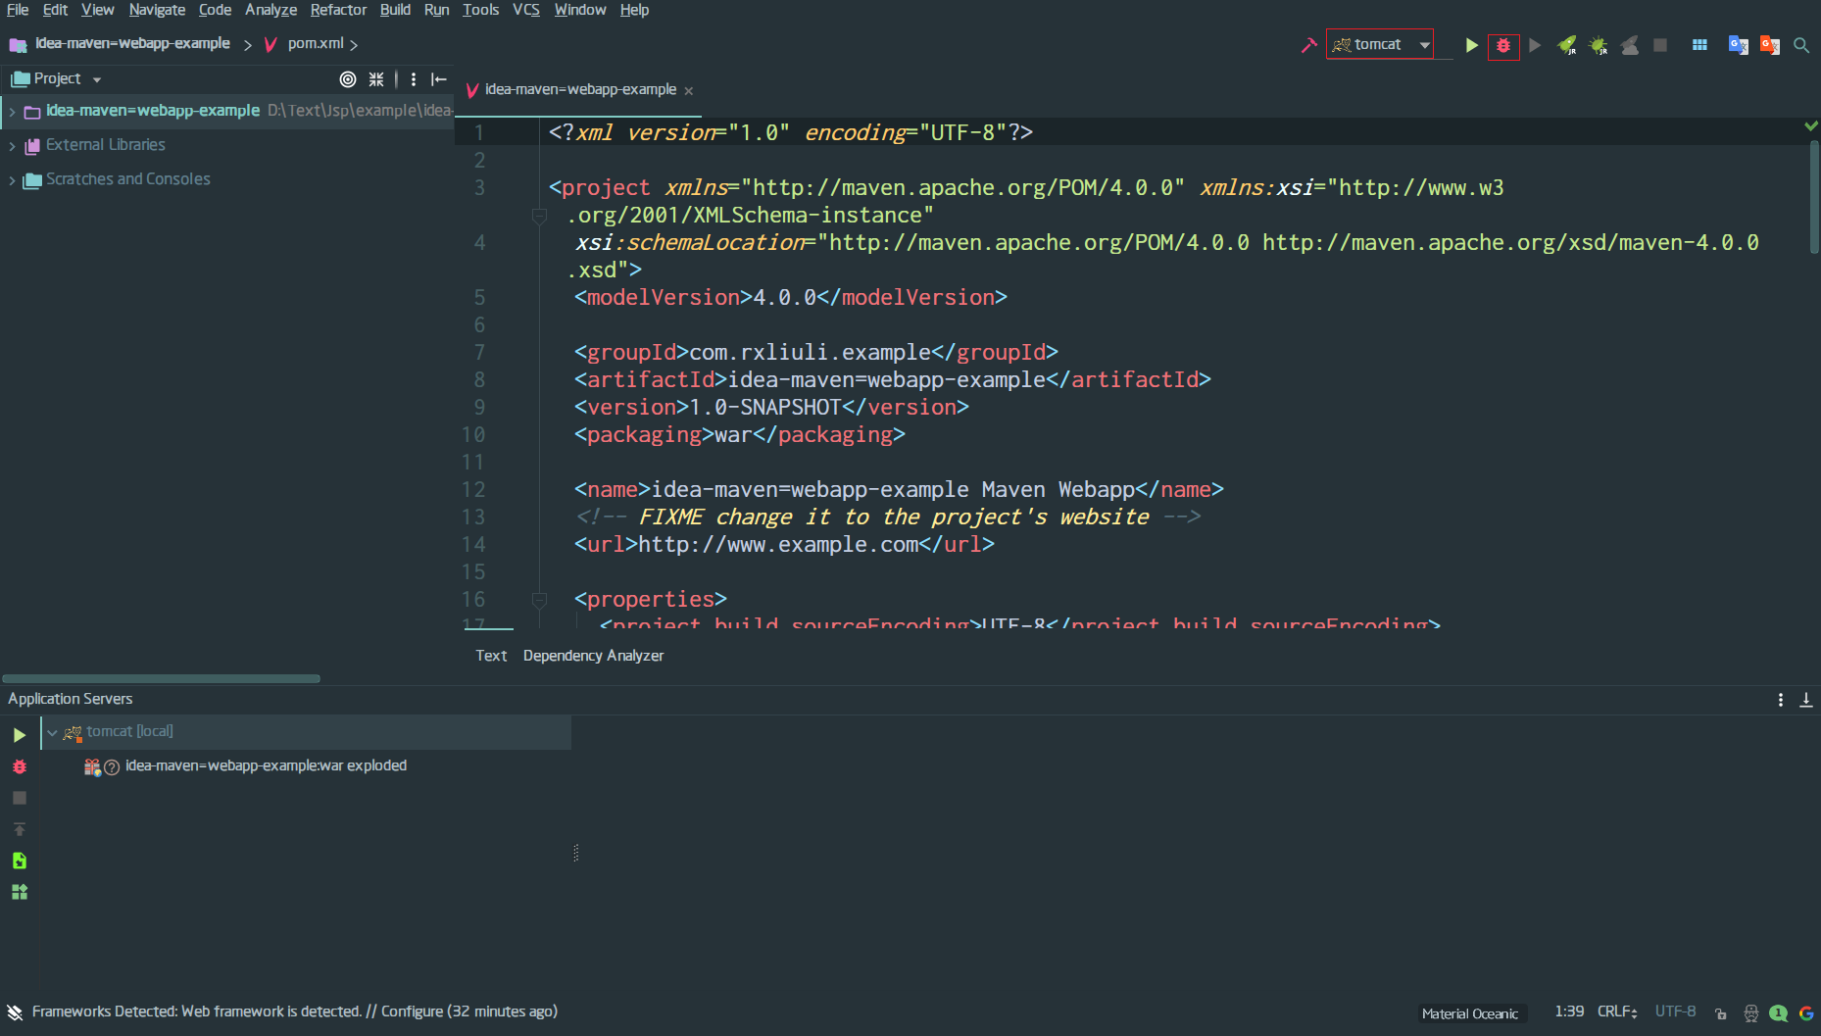Hide the Project panel with collapse icon
Image resolution: width=1821 pixels, height=1036 pixels.
pyautogui.click(x=439, y=79)
